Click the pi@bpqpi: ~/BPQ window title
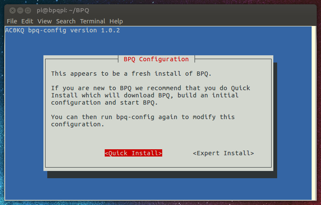The image size is (321, 205). (63, 10)
